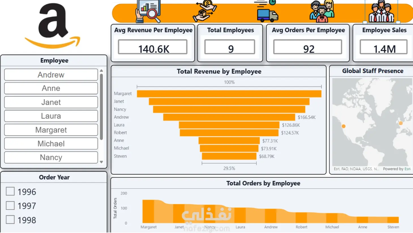Select Margaret in the Employee slicer
413x233 pixels.
51,130
